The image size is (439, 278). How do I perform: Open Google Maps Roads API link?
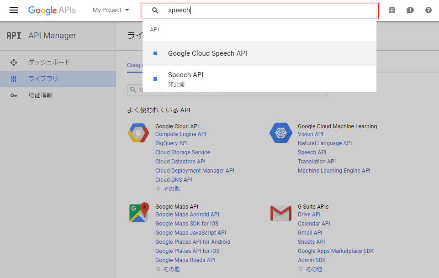click(185, 260)
